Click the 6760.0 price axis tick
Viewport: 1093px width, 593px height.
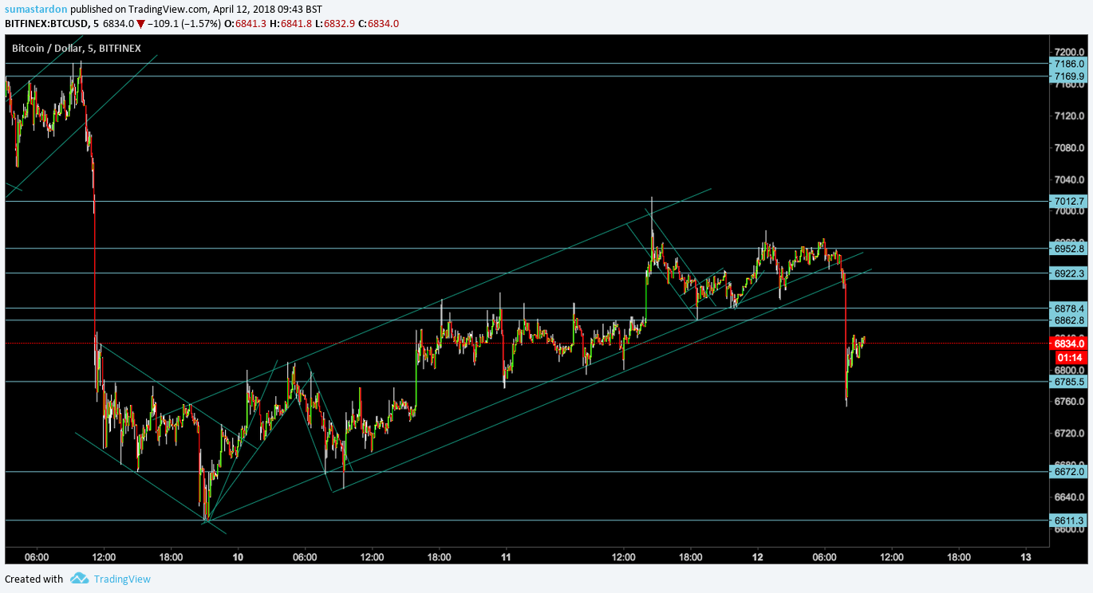[x=1069, y=402]
